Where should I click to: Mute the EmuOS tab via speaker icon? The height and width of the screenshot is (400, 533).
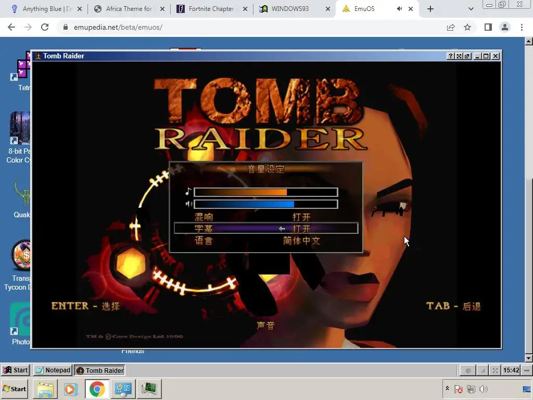399,9
